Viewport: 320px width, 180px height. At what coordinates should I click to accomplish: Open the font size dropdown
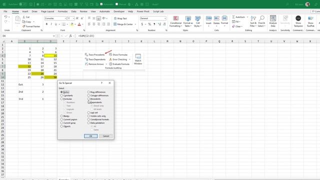tap(73, 18)
